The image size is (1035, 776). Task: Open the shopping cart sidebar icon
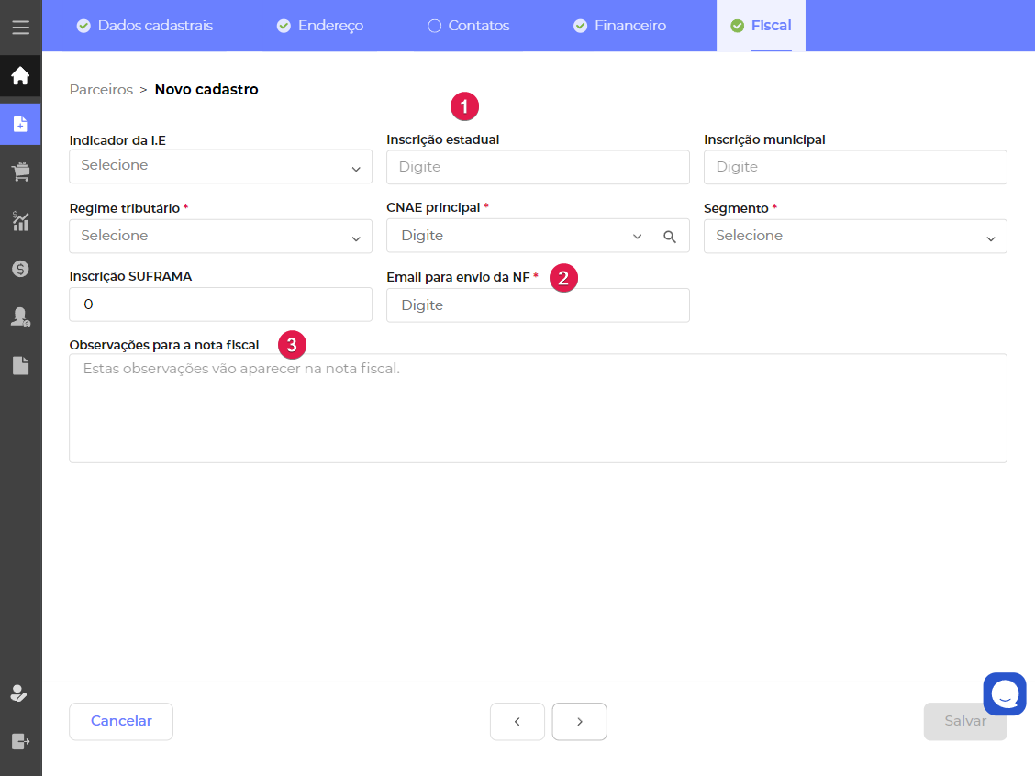click(x=20, y=172)
